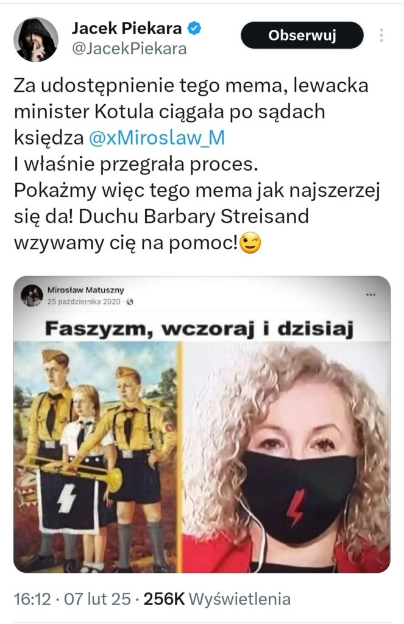This screenshot has height=624, width=404.
Task: Click Mirosław Matuszny's small avatar in meme
Action: 32,296
